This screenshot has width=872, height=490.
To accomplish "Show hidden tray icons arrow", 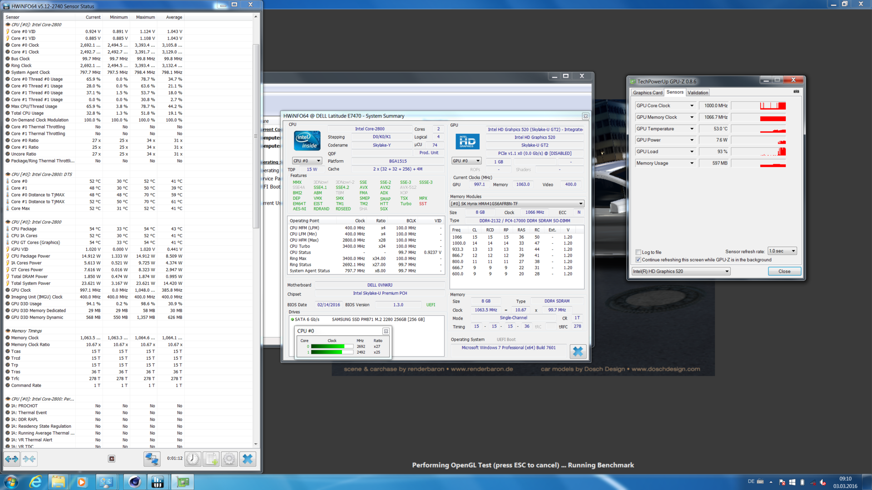I will pos(771,482).
